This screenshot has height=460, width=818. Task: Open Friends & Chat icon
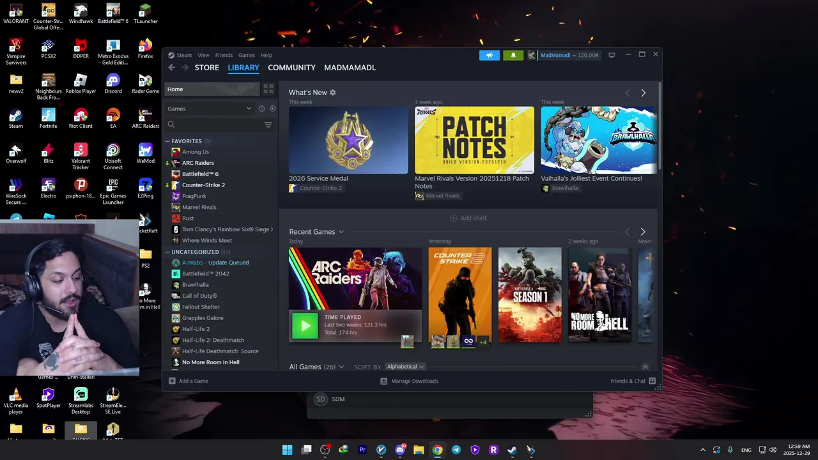(x=652, y=381)
